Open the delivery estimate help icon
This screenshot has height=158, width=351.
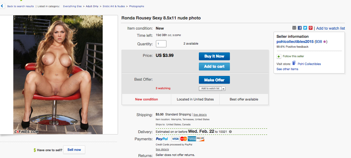point(230,132)
